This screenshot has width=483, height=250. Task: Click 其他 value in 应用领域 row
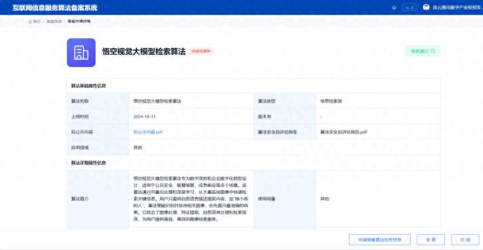pos(138,147)
